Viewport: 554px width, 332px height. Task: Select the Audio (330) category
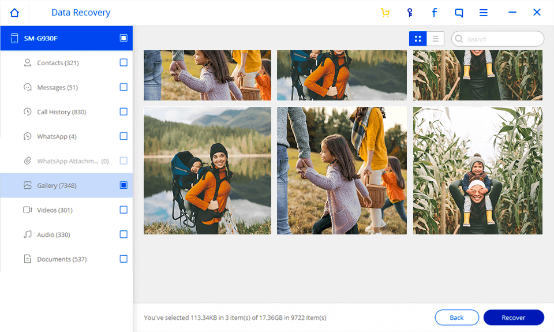(53, 234)
